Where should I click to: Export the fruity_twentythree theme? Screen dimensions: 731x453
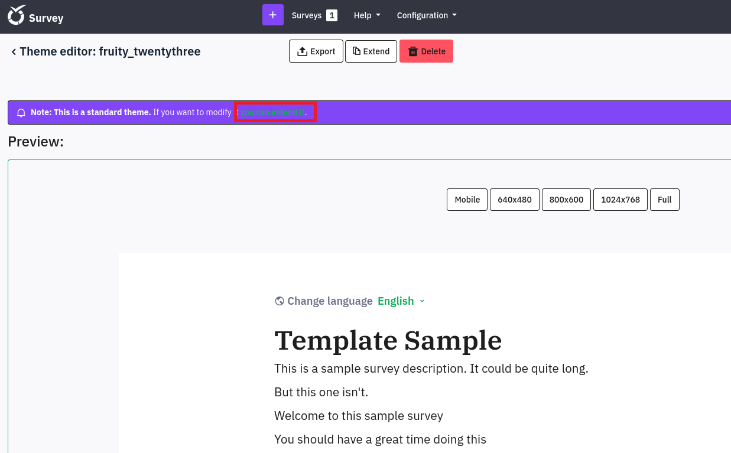(316, 51)
